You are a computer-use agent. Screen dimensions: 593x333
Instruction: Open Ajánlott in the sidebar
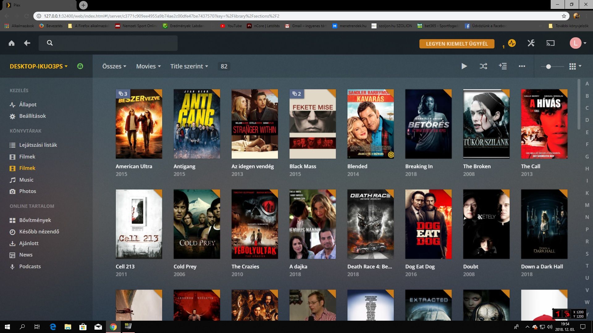pos(24,243)
